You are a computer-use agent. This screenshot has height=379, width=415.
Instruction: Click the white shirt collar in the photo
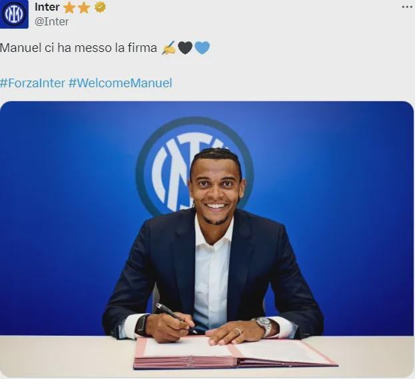click(213, 233)
